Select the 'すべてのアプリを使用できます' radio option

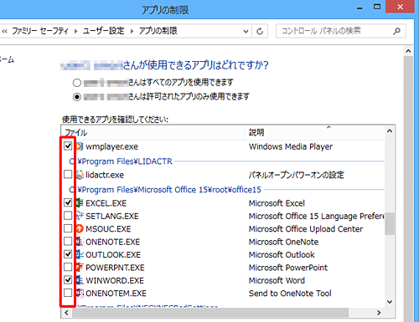tap(77, 83)
